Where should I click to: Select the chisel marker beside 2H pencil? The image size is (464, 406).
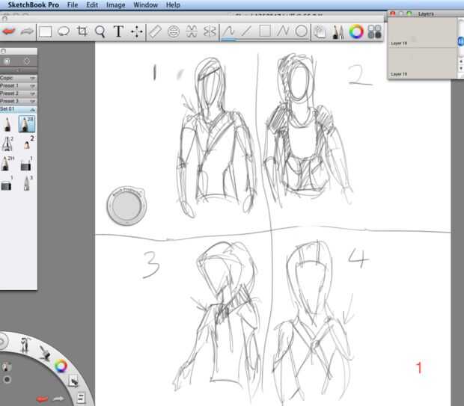[x=26, y=164]
